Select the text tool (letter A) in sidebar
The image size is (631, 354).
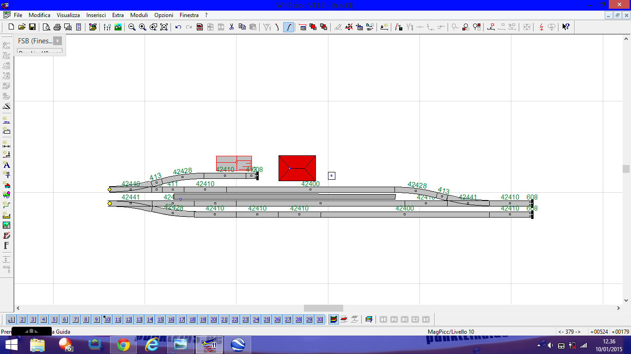click(x=6, y=165)
